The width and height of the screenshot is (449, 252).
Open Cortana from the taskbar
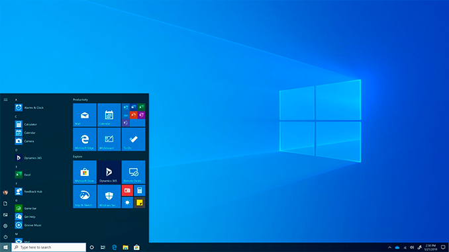[x=91, y=247]
